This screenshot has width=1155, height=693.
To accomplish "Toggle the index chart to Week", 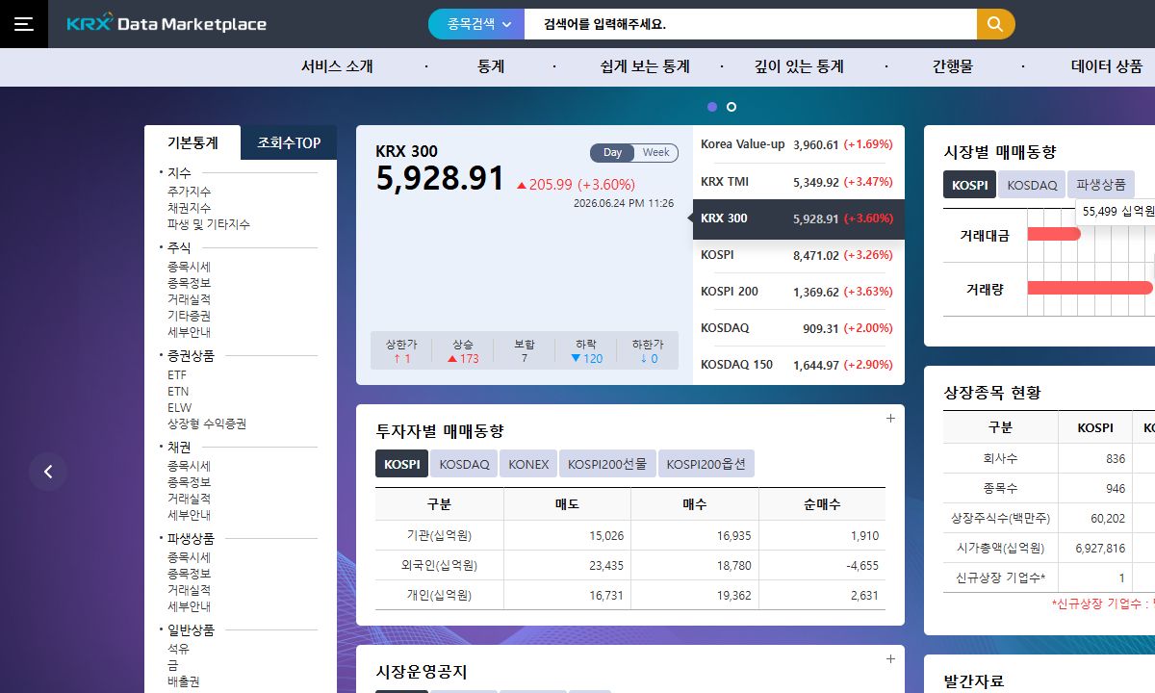I will (x=655, y=152).
